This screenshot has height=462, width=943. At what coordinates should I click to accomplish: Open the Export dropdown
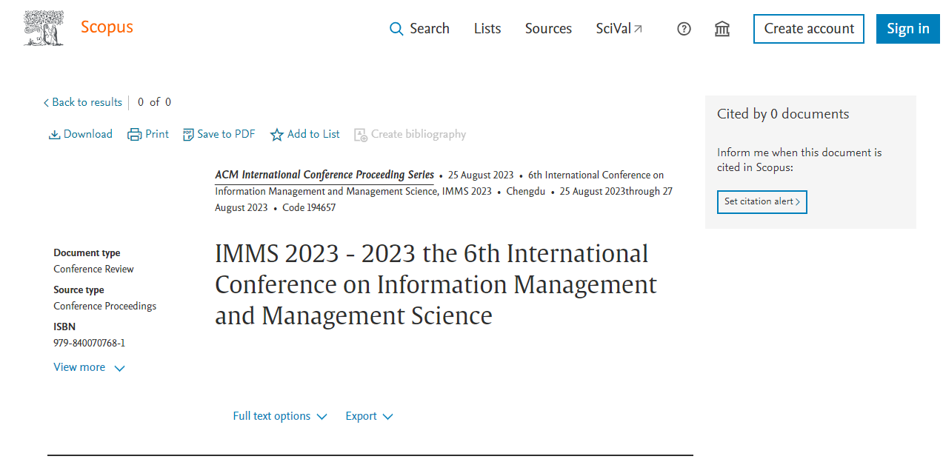click(368, 416)
